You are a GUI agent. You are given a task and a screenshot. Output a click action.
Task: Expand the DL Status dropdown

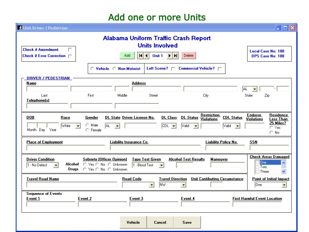coord(196,126)
